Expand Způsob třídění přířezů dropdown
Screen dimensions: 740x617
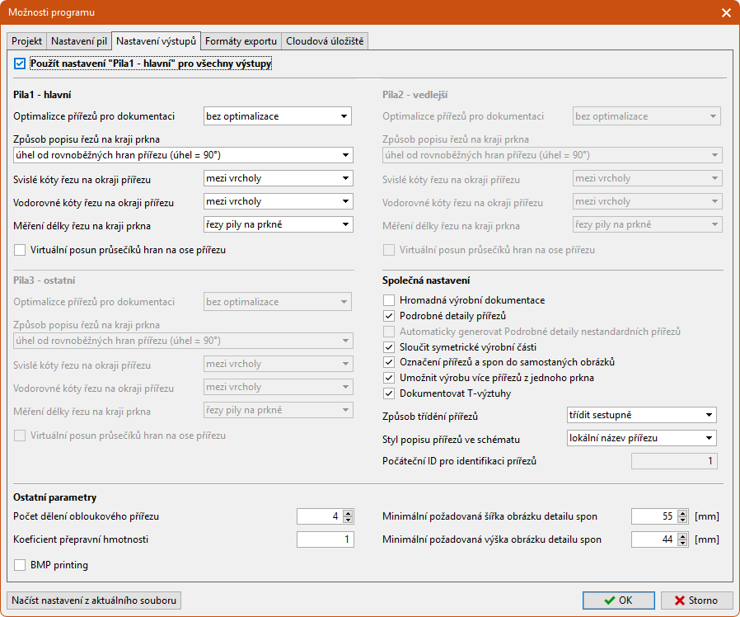[641, 415]
